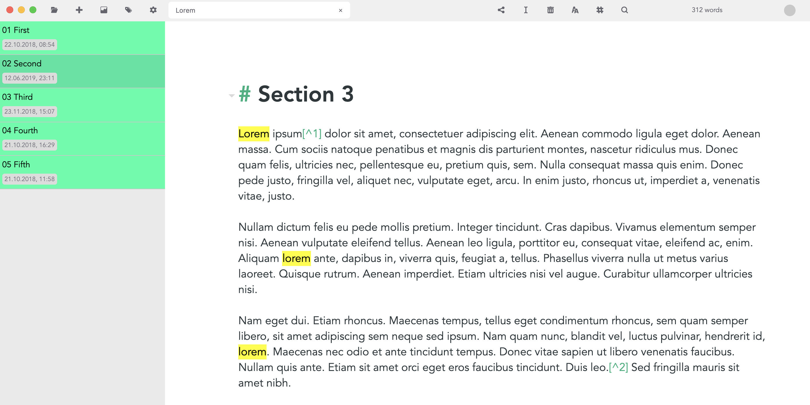Open the 01 First file
The width and height of the screenshot is (810, 405).
coord(82,37)
